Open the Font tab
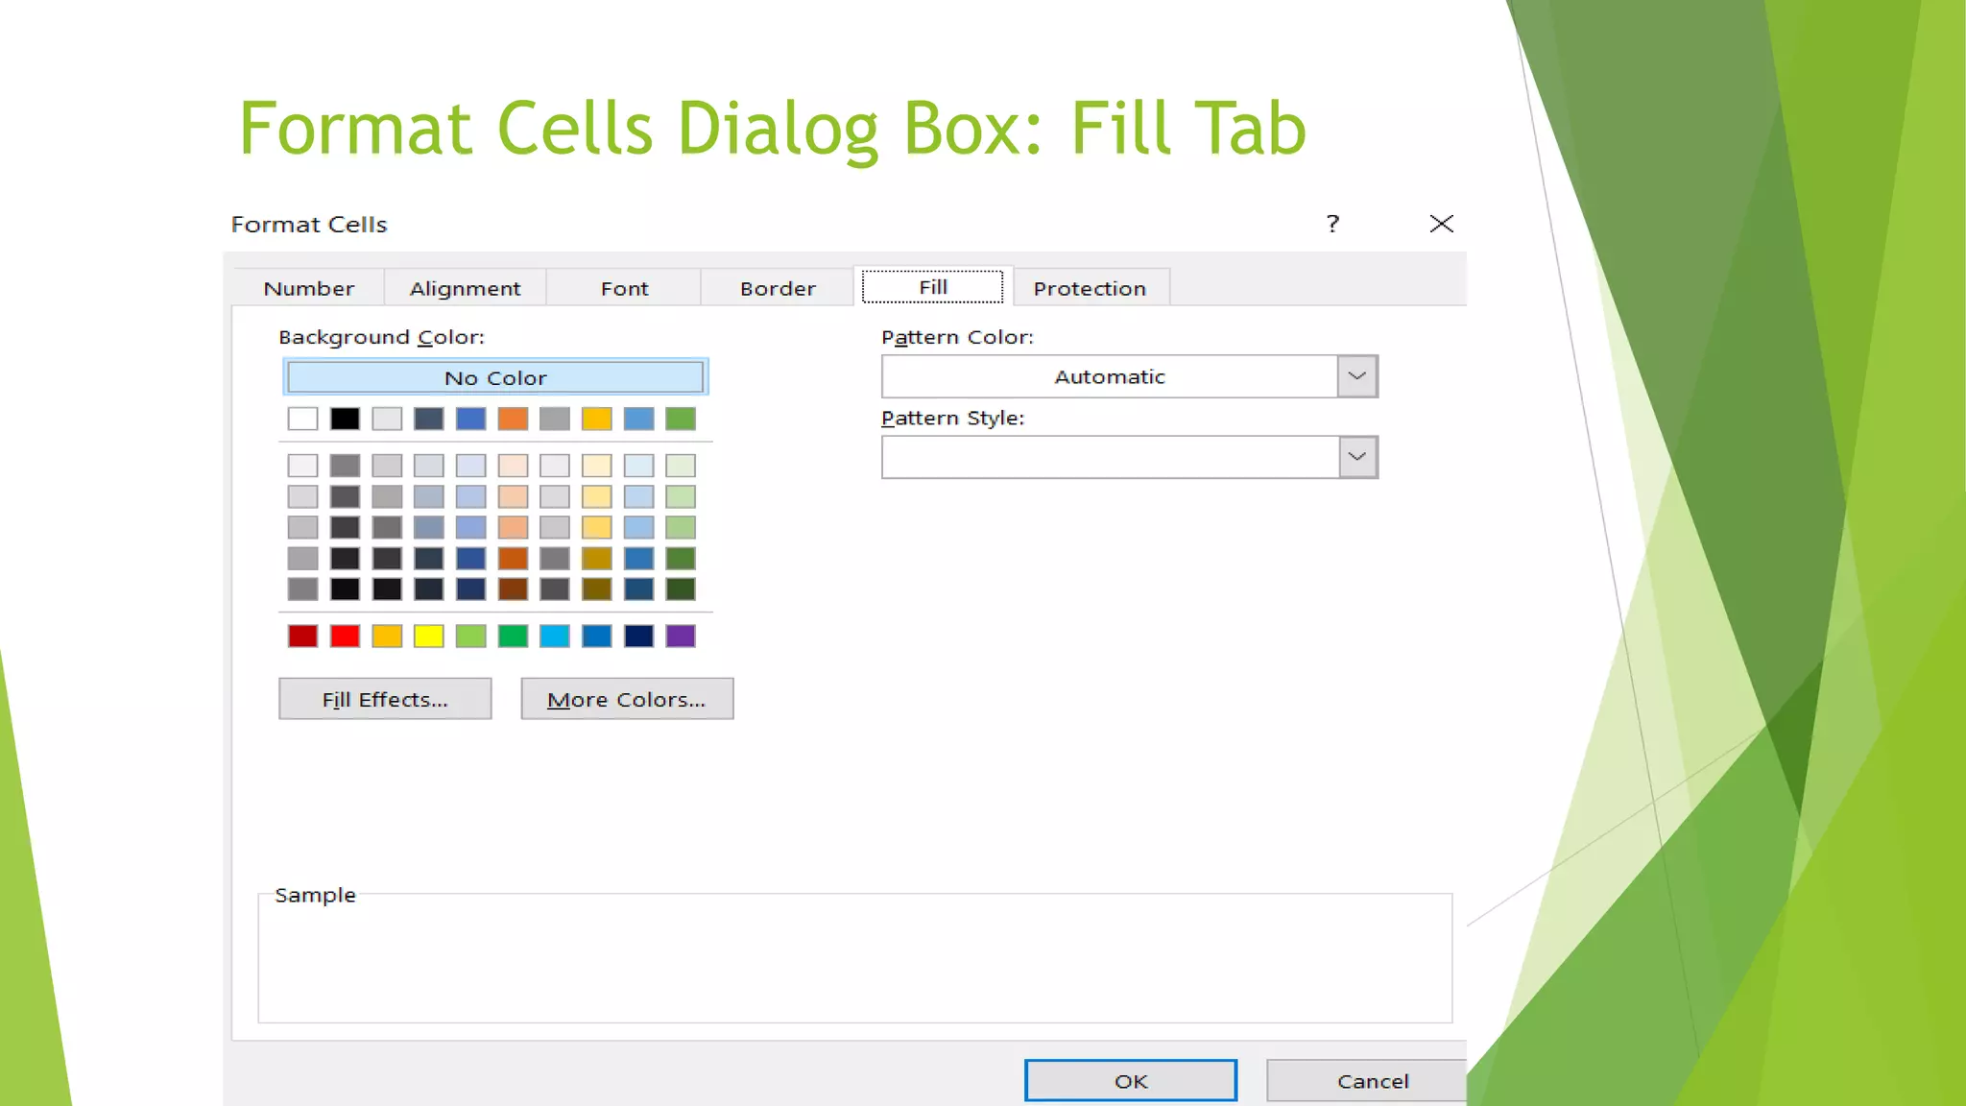The width and height of the screenshot is (1966, 1106). [x=624, y=288]
